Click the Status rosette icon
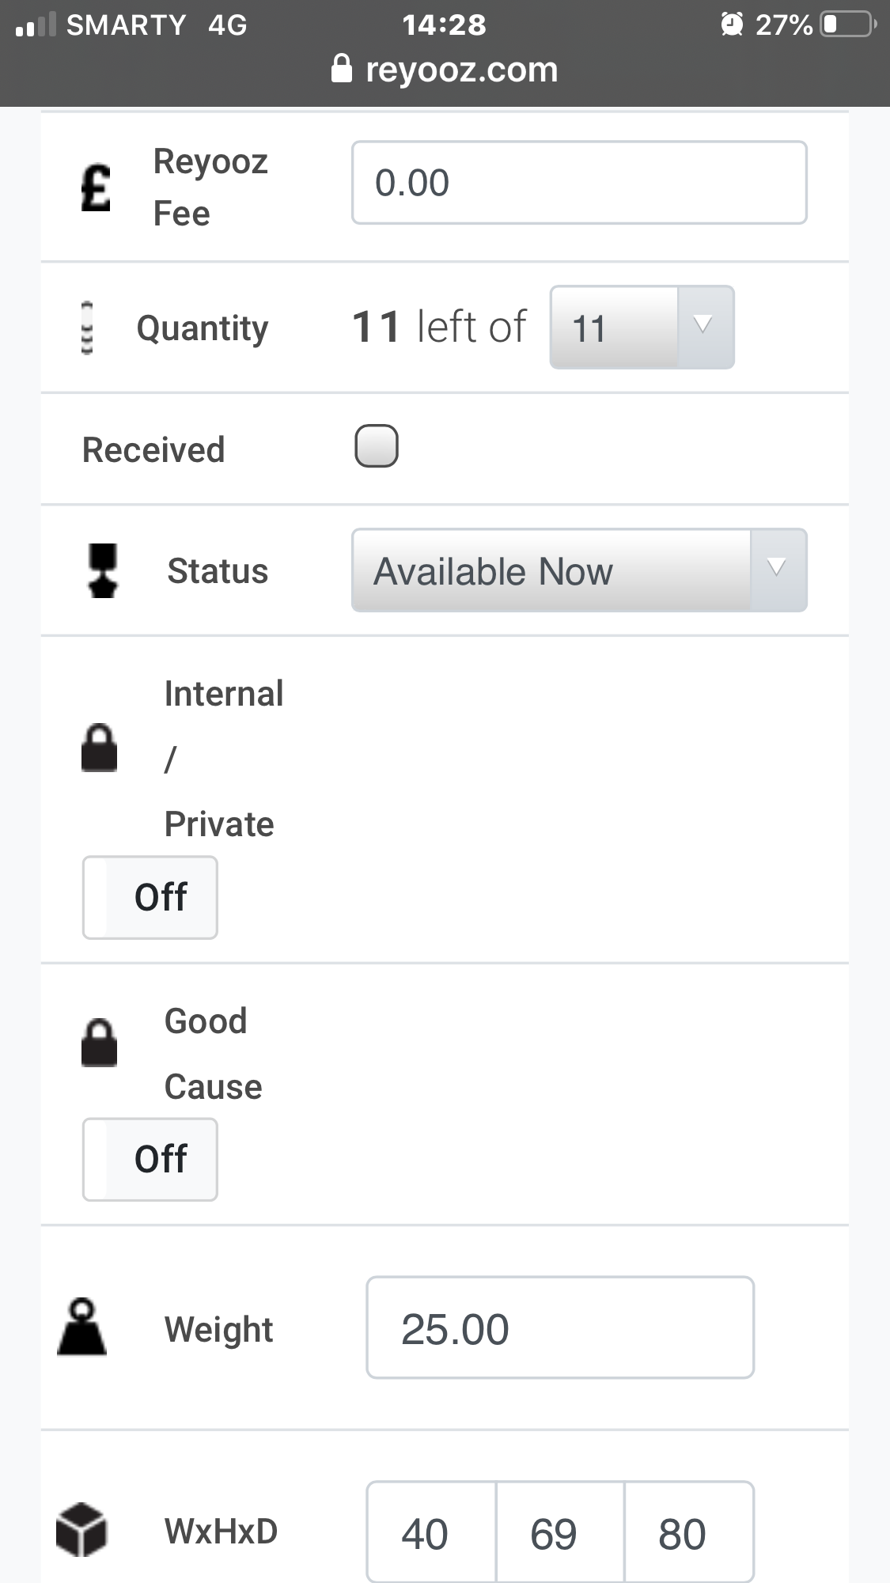Image resolution: width=890 pixels, height=1583 pixels. [x=103, y=570]
